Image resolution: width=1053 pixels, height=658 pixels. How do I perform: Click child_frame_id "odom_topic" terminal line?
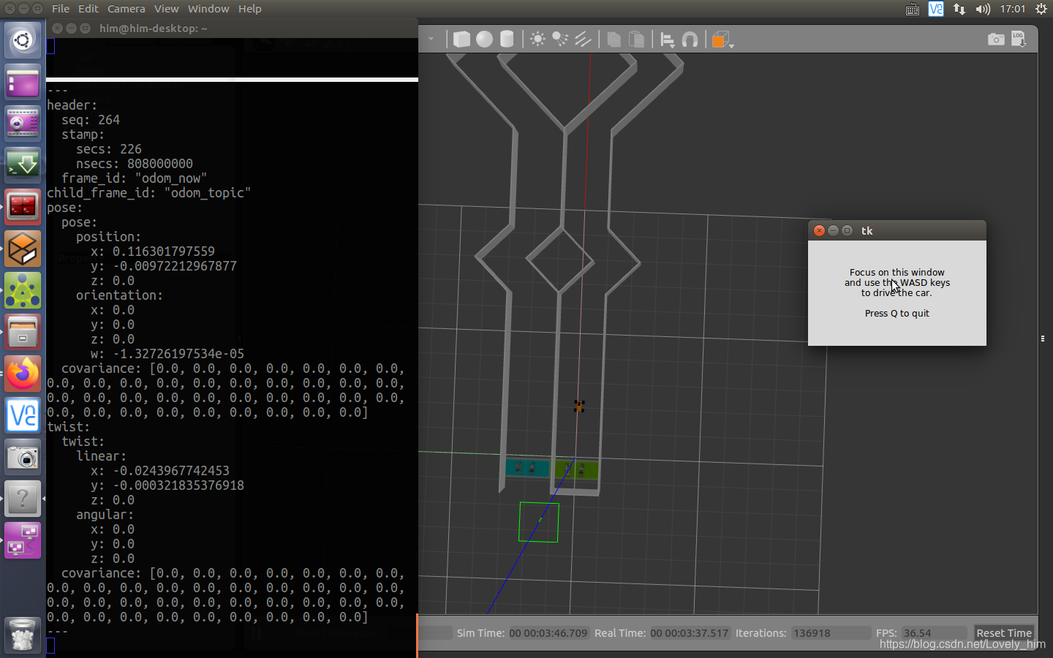click(149, 193)
